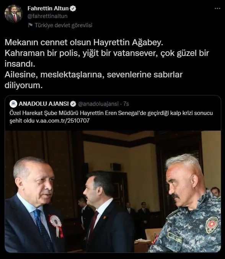This screenshot has width=225, height=259.
Task: Click the Kahraman bir polis sentence
Action: click(107, 58)
